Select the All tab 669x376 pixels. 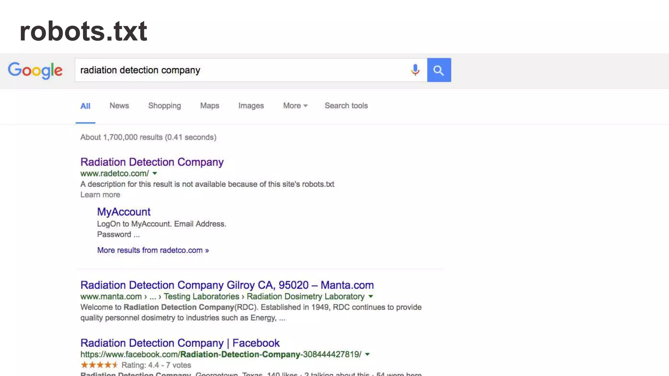click(x=85, y=106)
